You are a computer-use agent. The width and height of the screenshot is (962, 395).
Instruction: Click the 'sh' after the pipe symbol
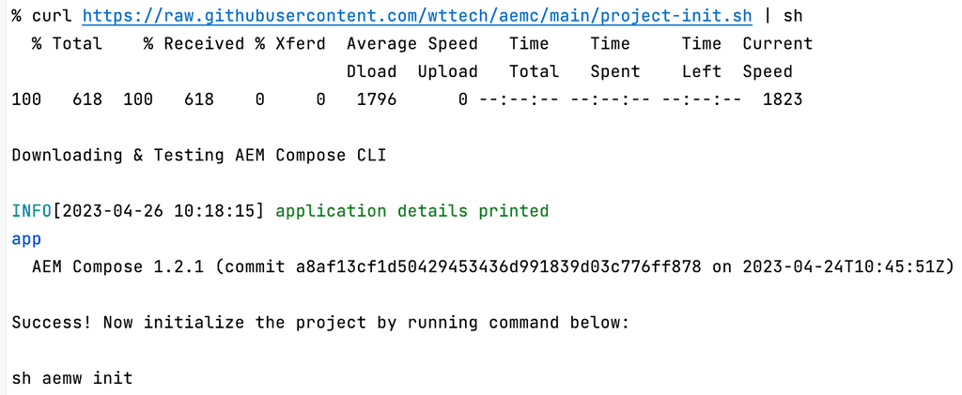[x=793, y=16]
